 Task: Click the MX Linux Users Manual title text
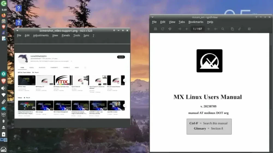click(x=208, y=97)
